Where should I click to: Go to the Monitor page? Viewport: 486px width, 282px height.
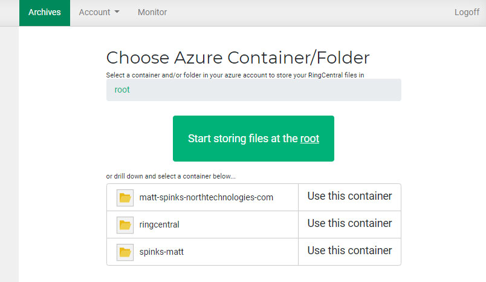tap(152, 13)
